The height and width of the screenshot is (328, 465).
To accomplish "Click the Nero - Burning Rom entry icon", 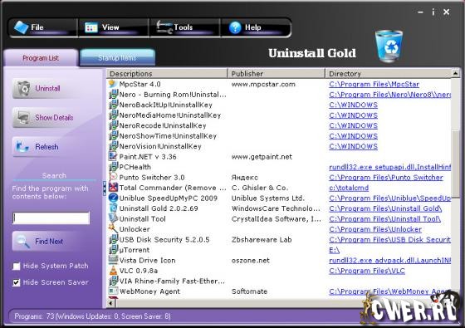I will (113, 95).
